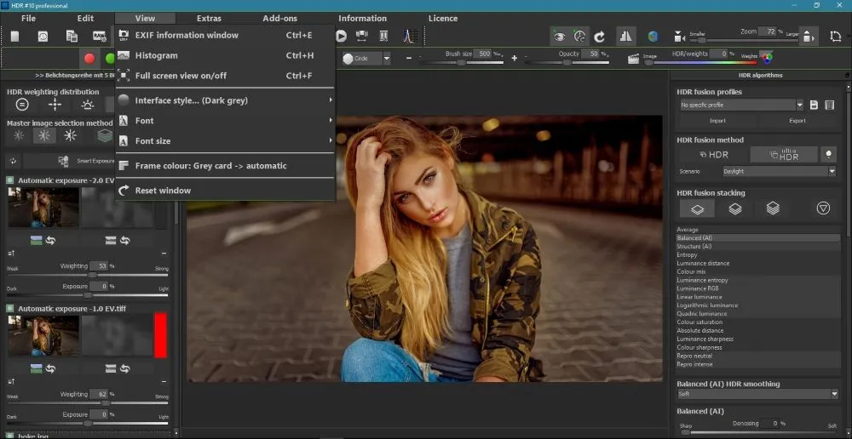Click the mirror comparison view icon

(x=626, y=37)
